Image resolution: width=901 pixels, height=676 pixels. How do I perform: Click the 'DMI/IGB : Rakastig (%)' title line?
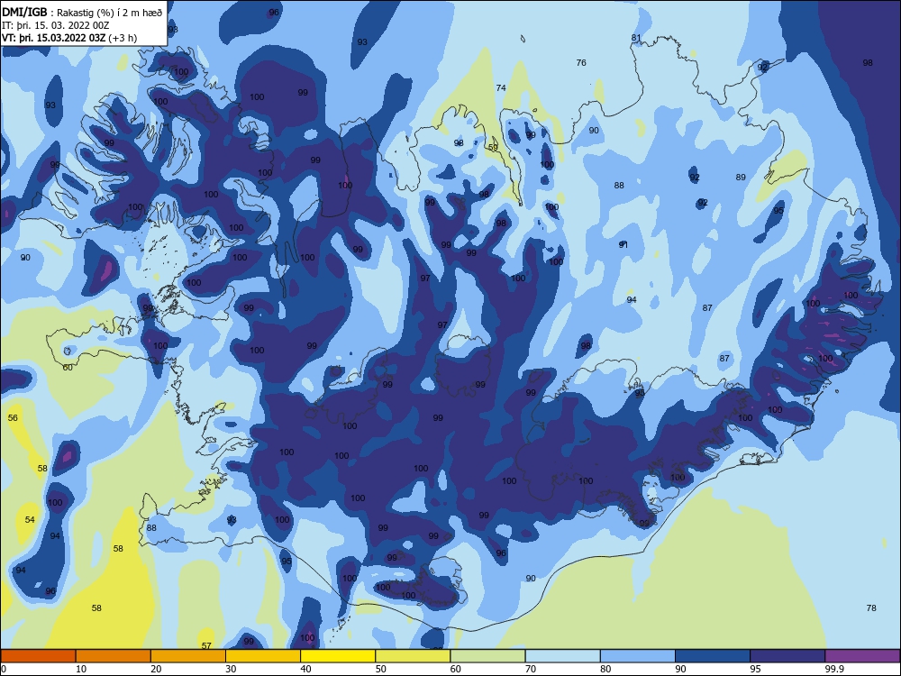[82, 12]
